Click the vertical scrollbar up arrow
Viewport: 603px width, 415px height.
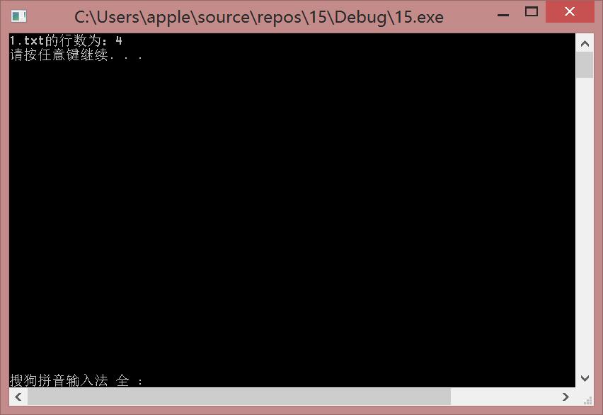tap(585, 43)
